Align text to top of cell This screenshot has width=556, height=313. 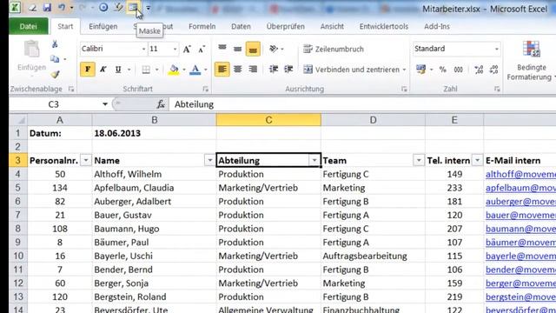[x=222, y=49]
